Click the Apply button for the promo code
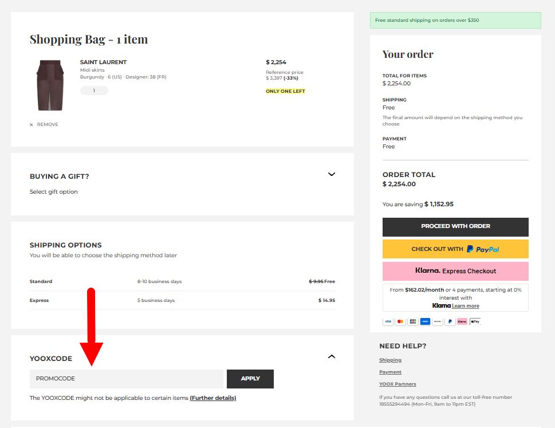 pyautogui.click(x=250, y=379)
